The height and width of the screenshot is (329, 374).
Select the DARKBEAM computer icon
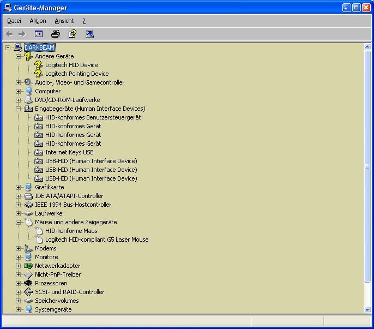coord(18,47)
